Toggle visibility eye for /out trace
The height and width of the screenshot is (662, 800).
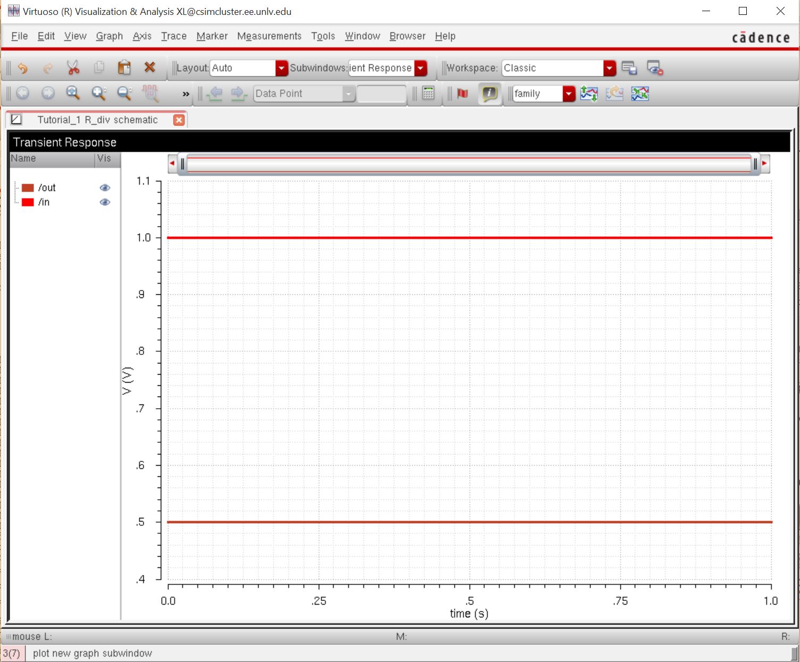[x=105, y=188]
